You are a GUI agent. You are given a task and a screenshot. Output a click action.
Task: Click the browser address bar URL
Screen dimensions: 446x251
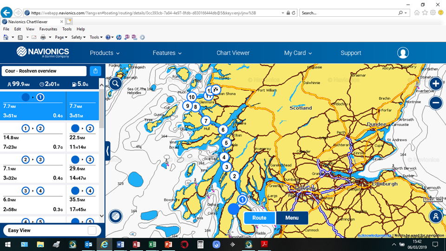[144, 13]
